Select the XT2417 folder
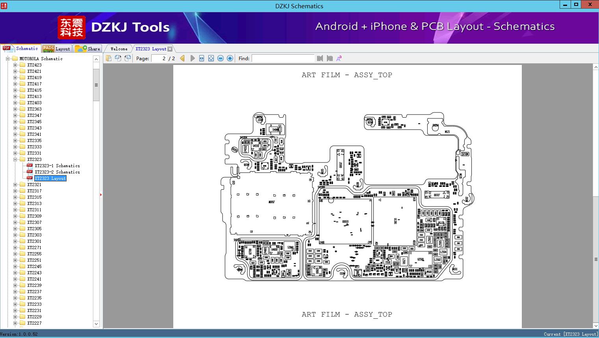The image size is (599, 338). 34,84
